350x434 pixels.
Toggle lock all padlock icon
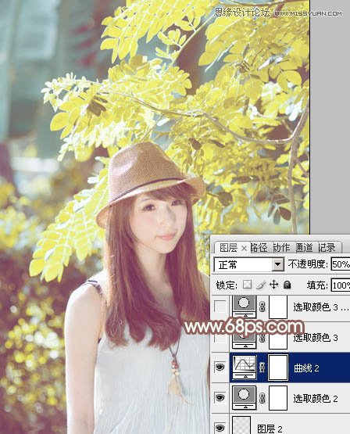coord(287,285)
